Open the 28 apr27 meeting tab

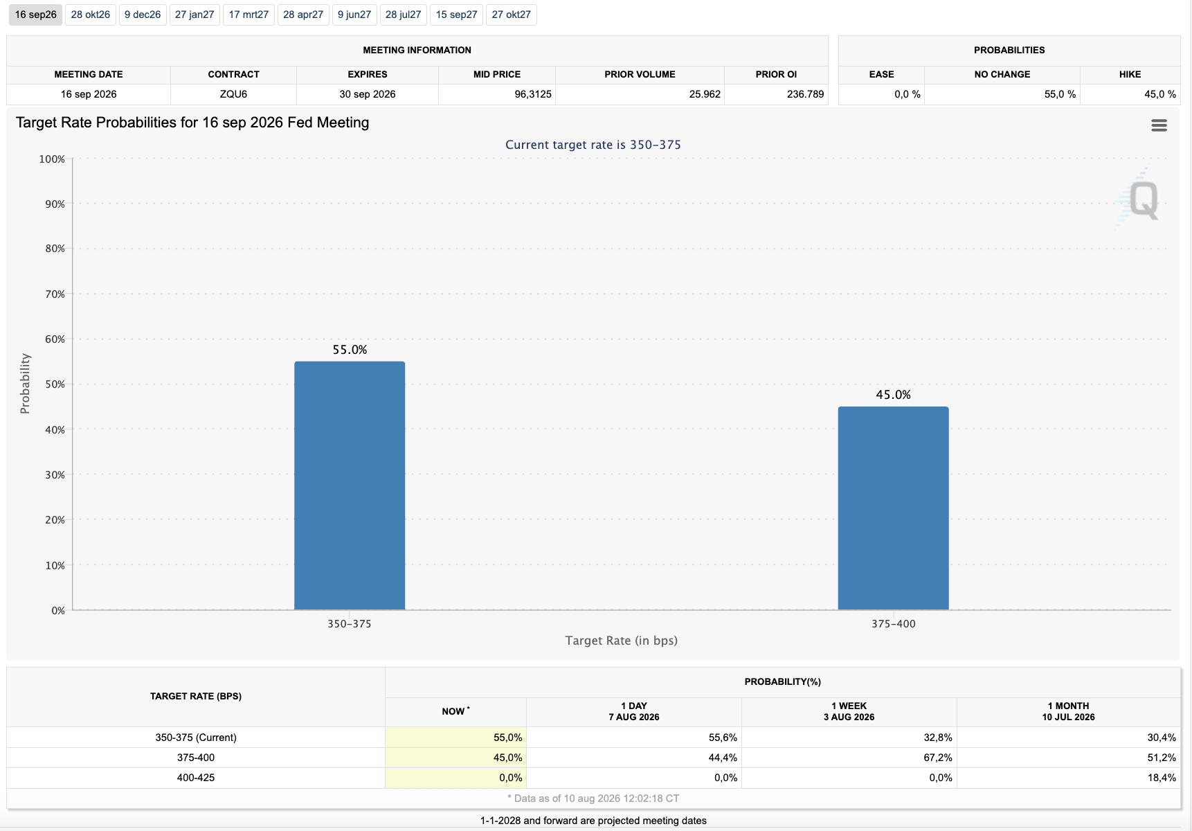(303, 15)
